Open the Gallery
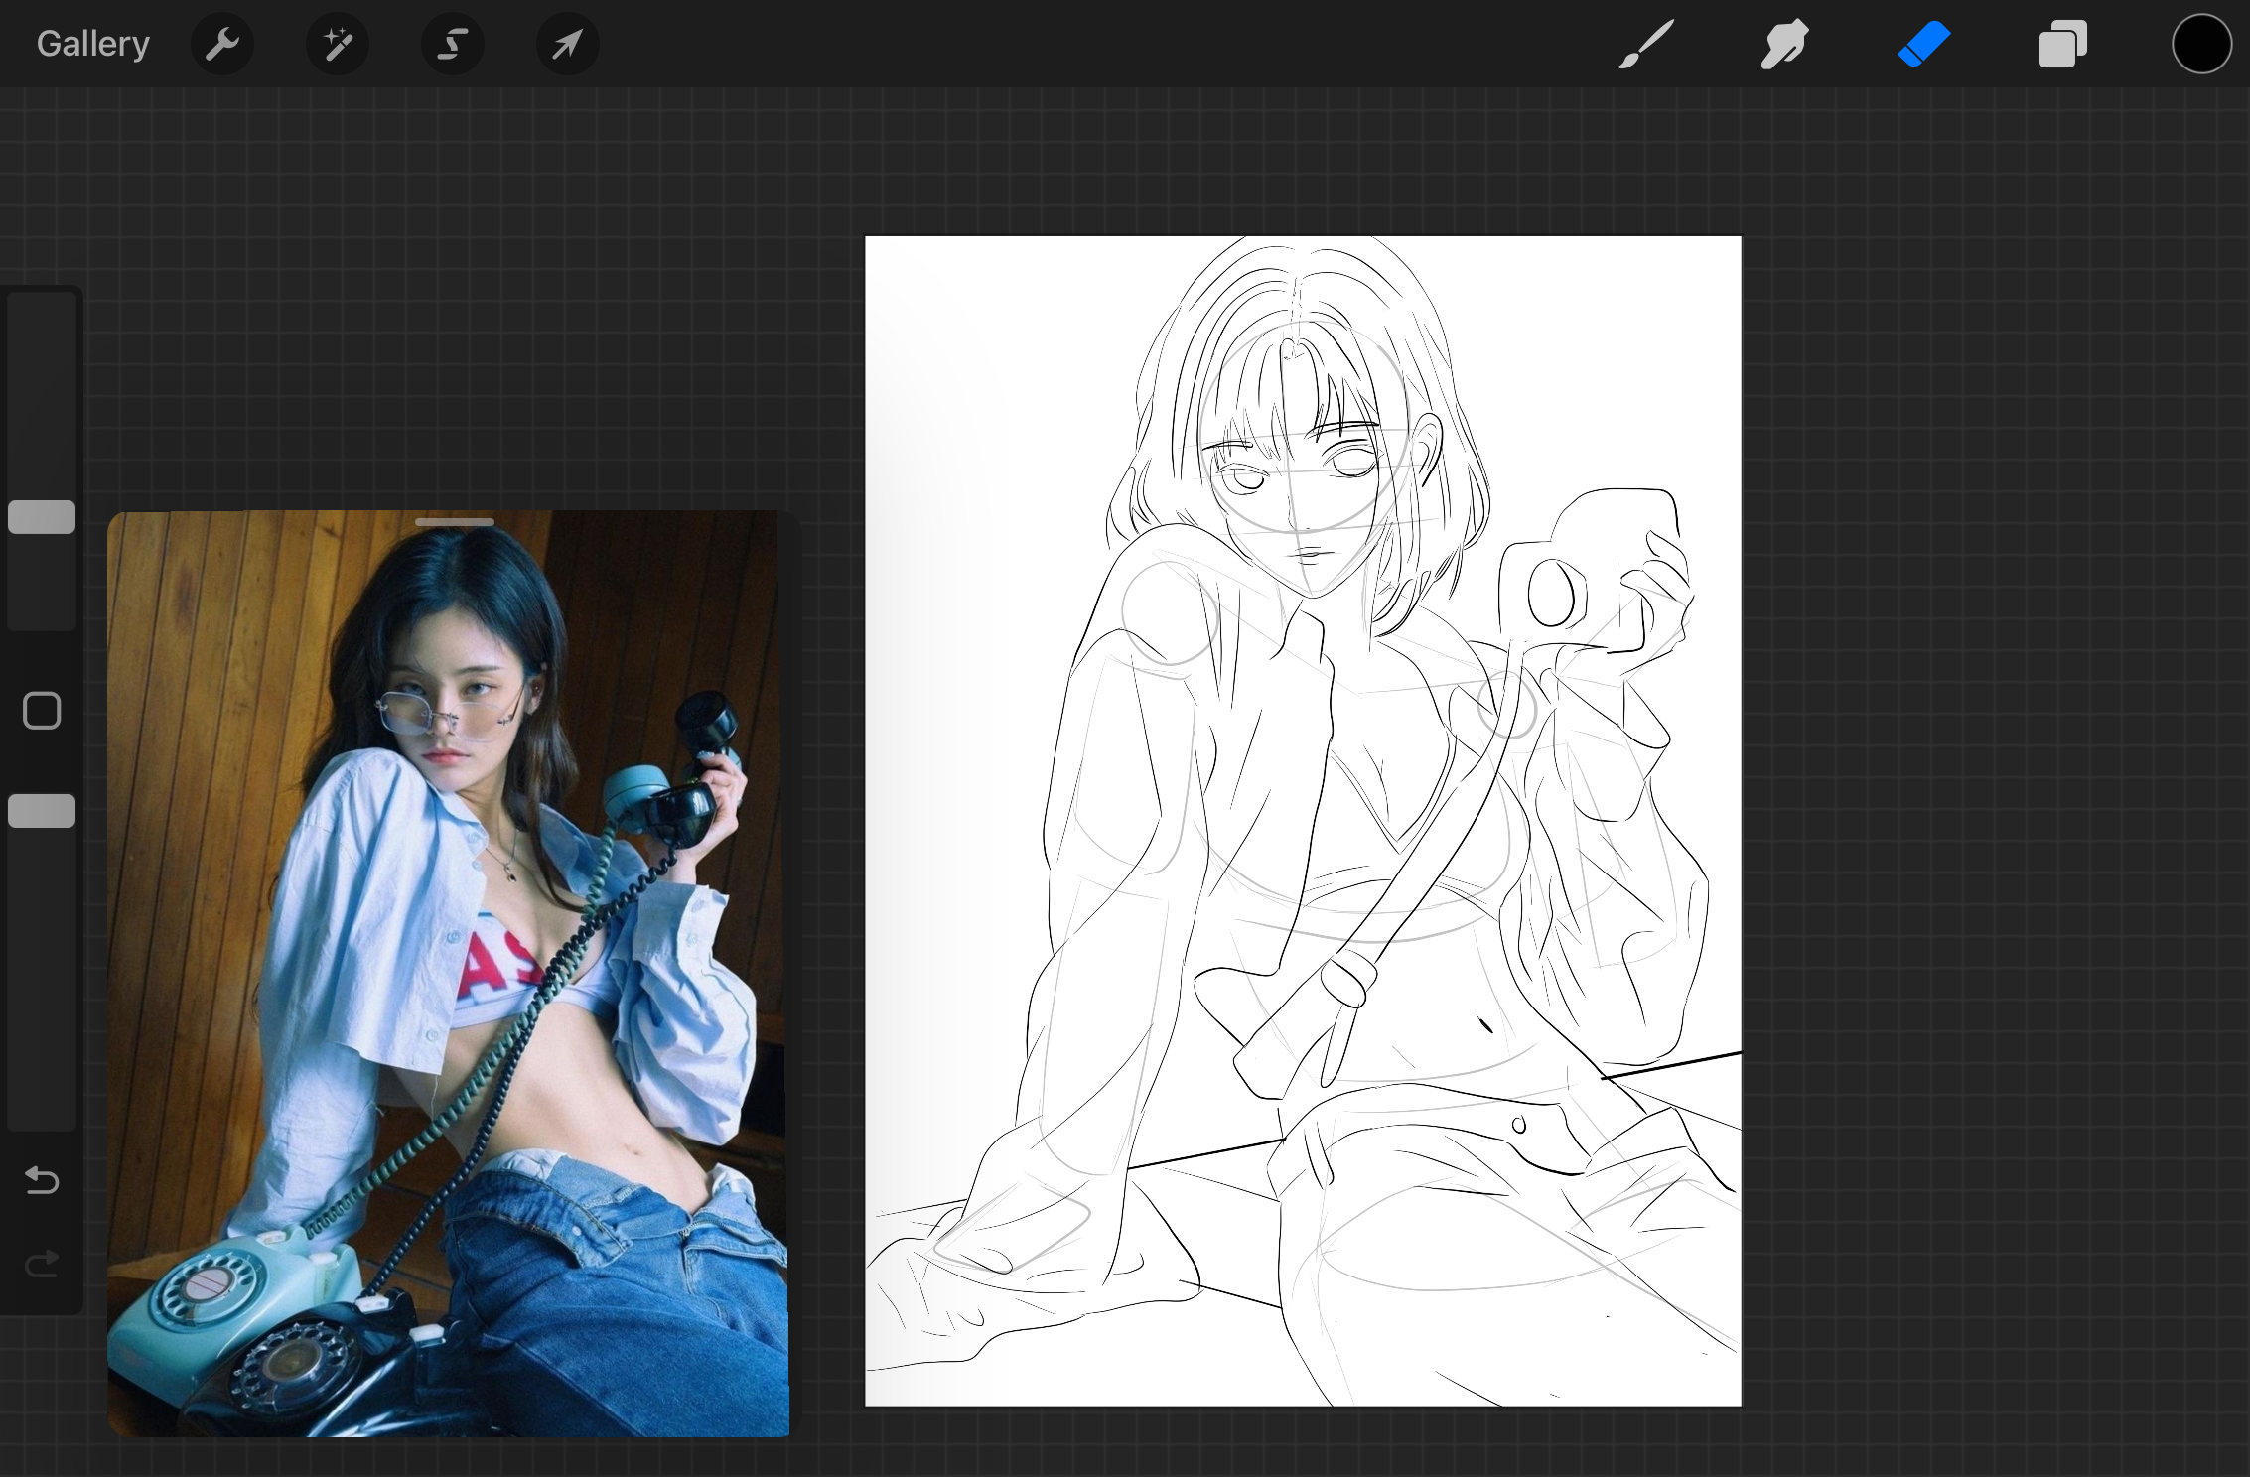Image resolution: width=2250 pixels, height=1477 pixels. coord(93,44)
